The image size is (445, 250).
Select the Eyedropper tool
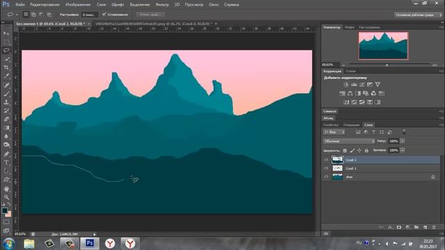[x=6, y=76]
